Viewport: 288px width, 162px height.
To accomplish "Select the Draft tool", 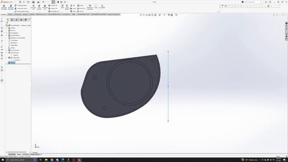I will pyautogui.click(x=73, y=9).
